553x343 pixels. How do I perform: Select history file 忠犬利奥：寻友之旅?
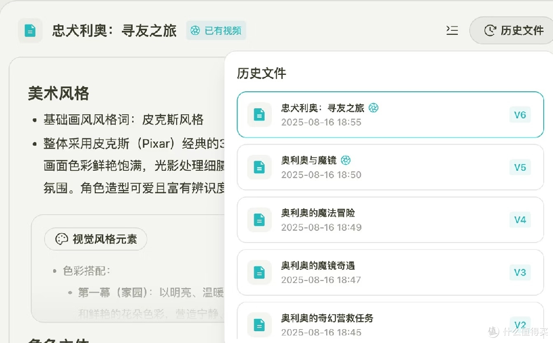[x=390, y=115]
